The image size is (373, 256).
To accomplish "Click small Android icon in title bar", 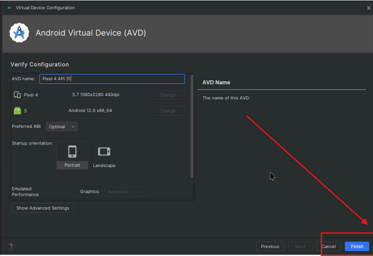I will [x=9, y=8].
